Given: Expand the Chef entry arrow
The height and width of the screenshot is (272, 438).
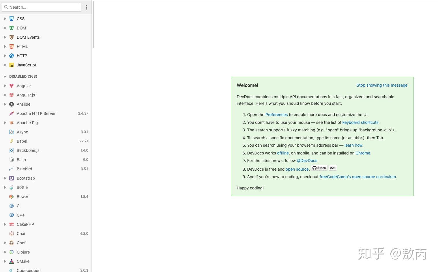Looking at the screenshot, I should point(5,243).
